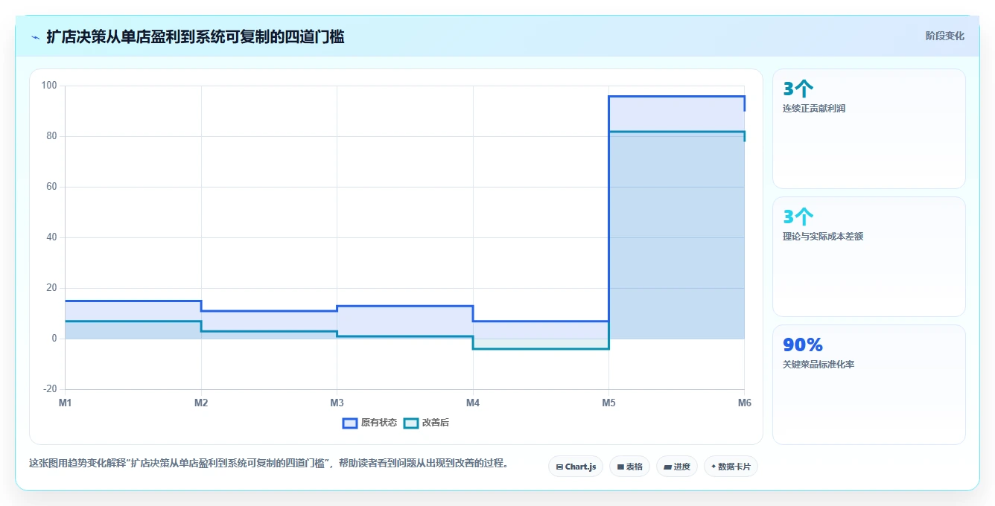Viewport: 995px width, 506px height.
Task: Select the Chart.js tag chip
Action: coord(576,467)
